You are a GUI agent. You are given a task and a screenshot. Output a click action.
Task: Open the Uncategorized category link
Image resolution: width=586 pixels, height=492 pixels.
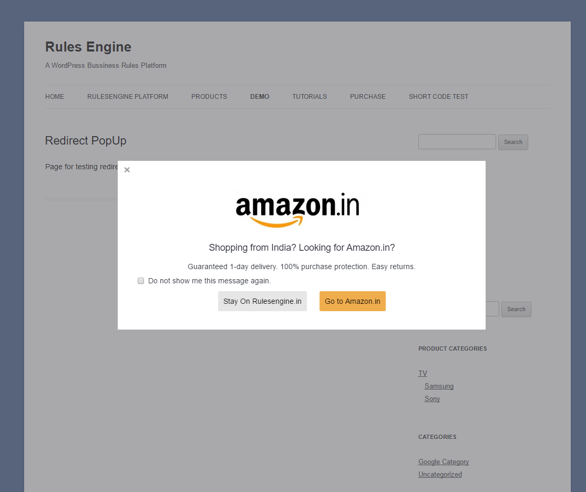[x=440, y=475]
